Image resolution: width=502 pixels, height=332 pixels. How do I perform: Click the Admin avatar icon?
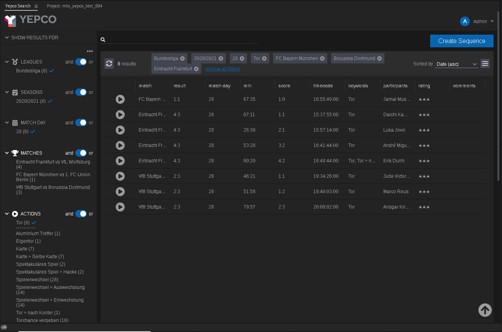(465, 22)
